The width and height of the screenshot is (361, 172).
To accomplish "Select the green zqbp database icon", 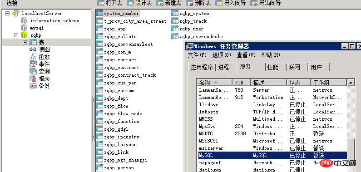I will click(24, 35).
